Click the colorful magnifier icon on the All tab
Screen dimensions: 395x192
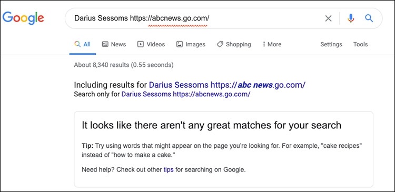tap(77, 44)
